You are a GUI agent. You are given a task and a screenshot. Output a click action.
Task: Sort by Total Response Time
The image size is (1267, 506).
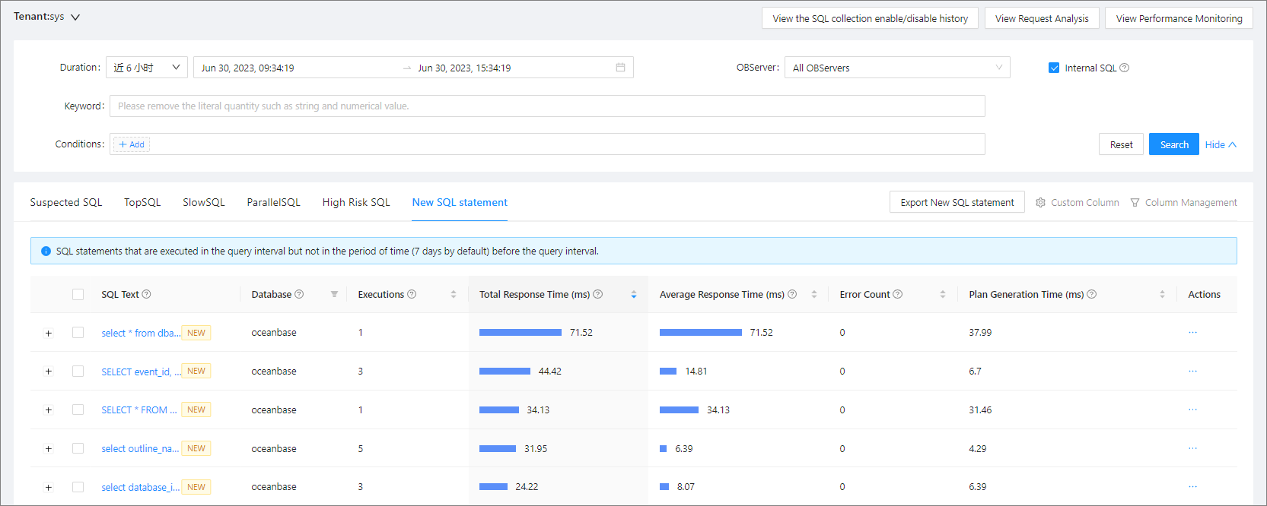click(x=633, y=295)
